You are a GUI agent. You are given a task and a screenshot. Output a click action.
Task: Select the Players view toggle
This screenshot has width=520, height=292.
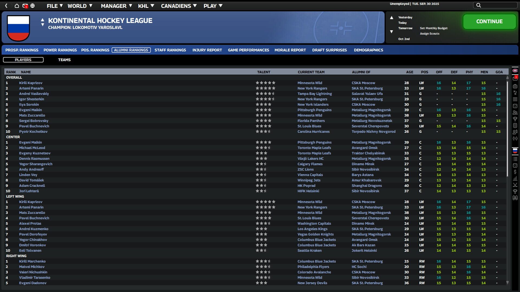(23, 60)
